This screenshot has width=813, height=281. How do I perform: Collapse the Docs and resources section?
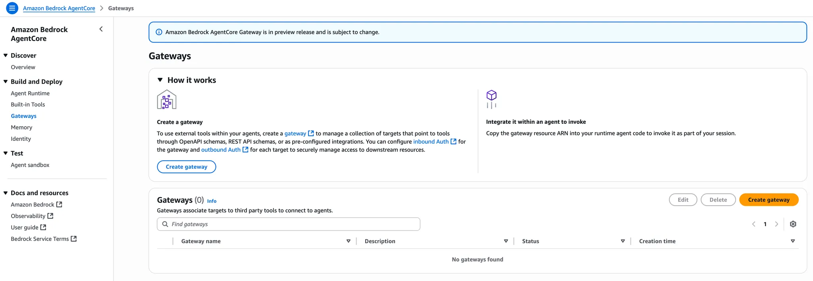[x=6, y=193]
